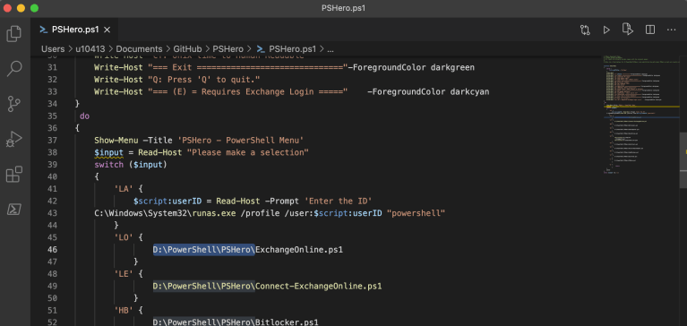The image size is (687, 326).
Task: Click the u10413 breadcrumb
Action: pos(90,48)
